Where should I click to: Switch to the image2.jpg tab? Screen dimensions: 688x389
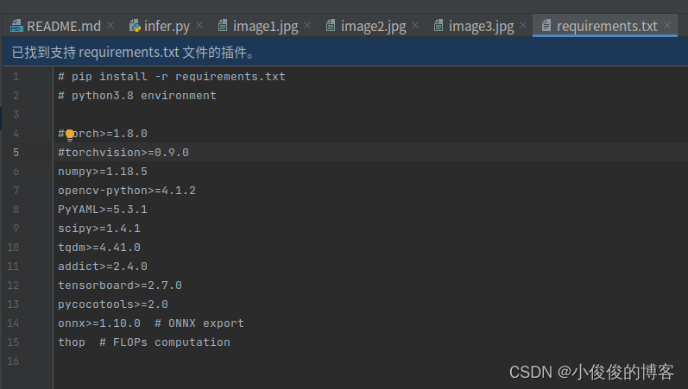pyautogui.click(x=374, y=27)
